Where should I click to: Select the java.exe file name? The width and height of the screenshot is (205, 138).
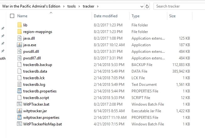click(x=30, y=45)
